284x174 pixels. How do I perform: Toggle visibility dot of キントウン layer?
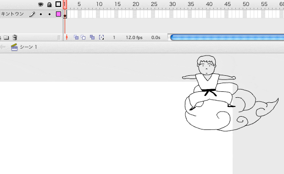click(41, 14)
